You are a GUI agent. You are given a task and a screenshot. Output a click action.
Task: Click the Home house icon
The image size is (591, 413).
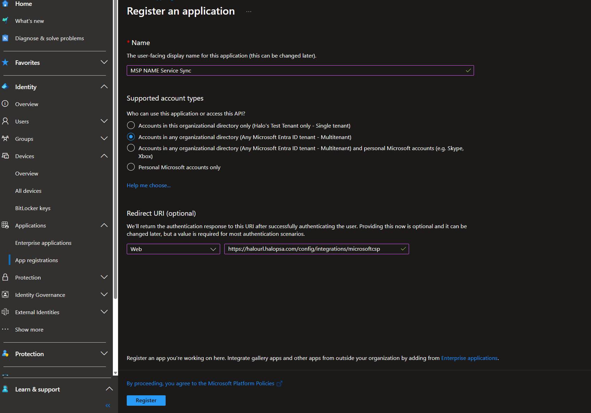tap(5, 3)
